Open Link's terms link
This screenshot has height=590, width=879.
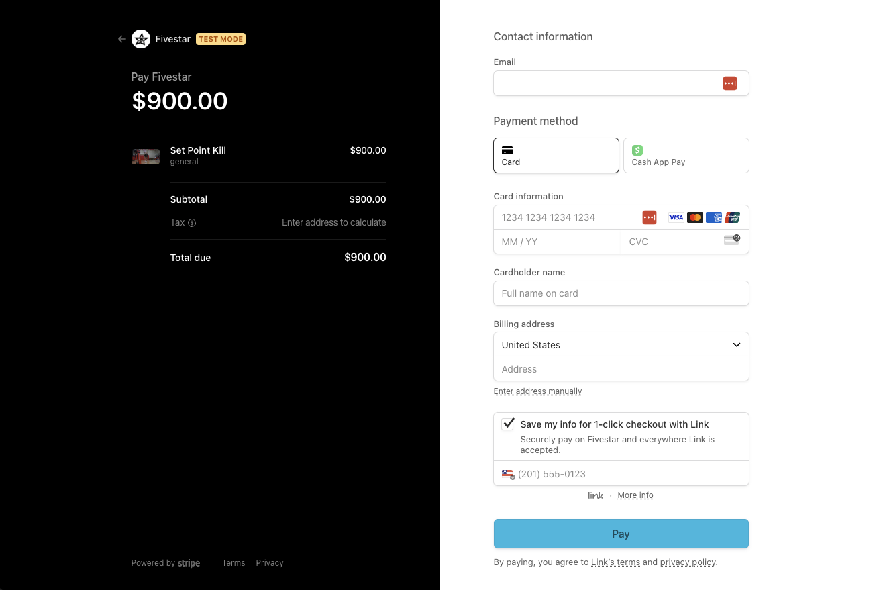(615, 562)
